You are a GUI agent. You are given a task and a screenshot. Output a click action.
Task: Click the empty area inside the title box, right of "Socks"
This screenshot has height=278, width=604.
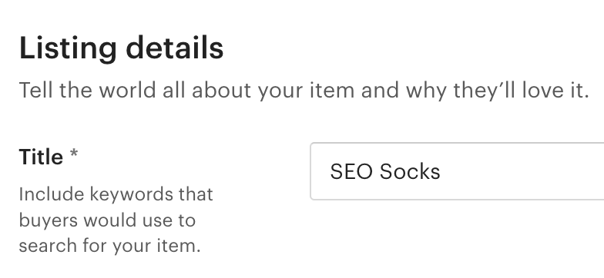tap(524, 171)
